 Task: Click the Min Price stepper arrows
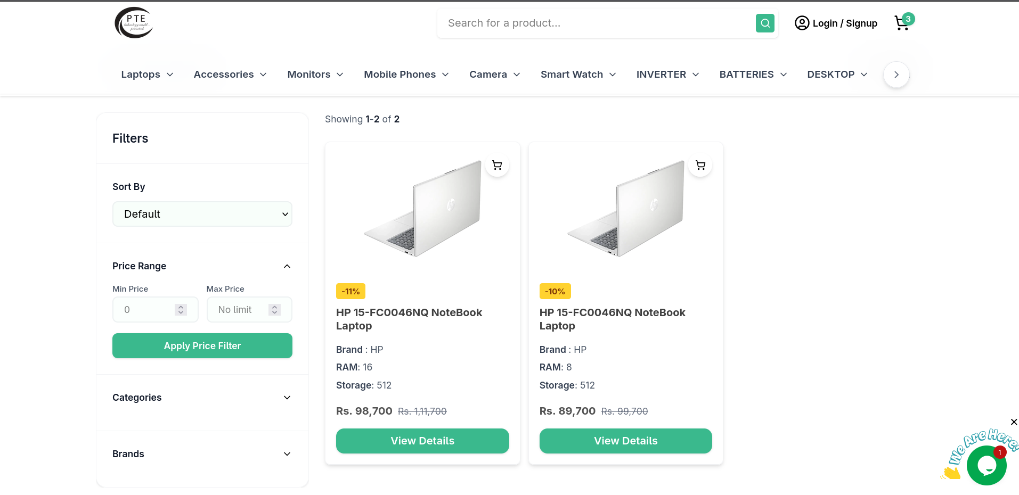click(181, 310)
